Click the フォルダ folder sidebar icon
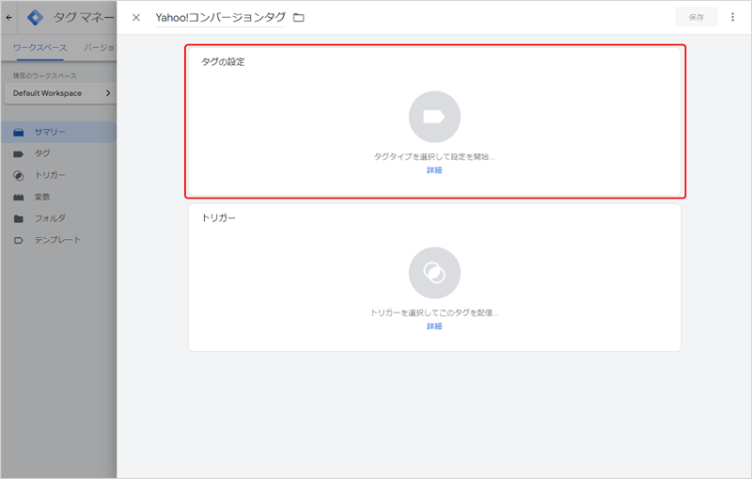The image size is (752, 479). pos(19,219)
